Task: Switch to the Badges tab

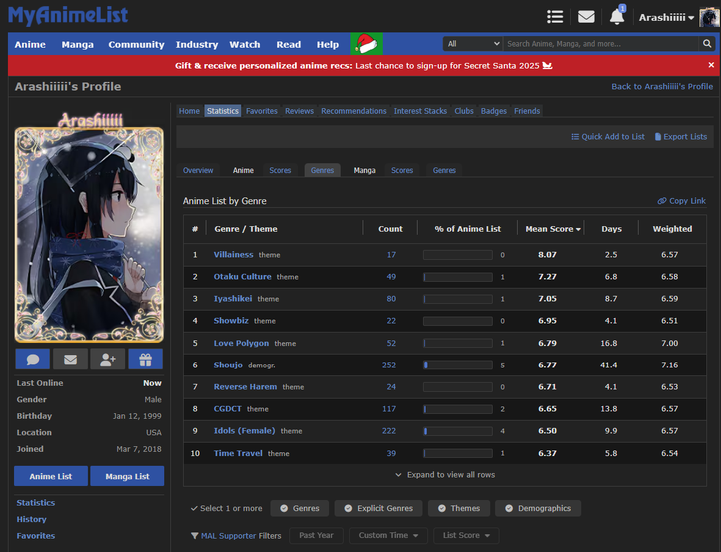Action: [x=494, y=111]
